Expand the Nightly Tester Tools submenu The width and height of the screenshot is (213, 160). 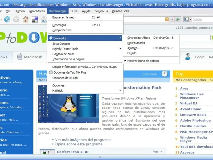120,49
